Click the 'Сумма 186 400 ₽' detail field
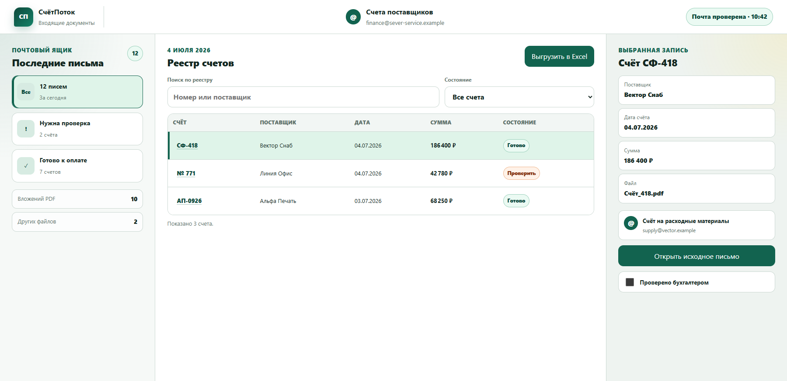This screenshot has width=787, height=381. (696, 156)
